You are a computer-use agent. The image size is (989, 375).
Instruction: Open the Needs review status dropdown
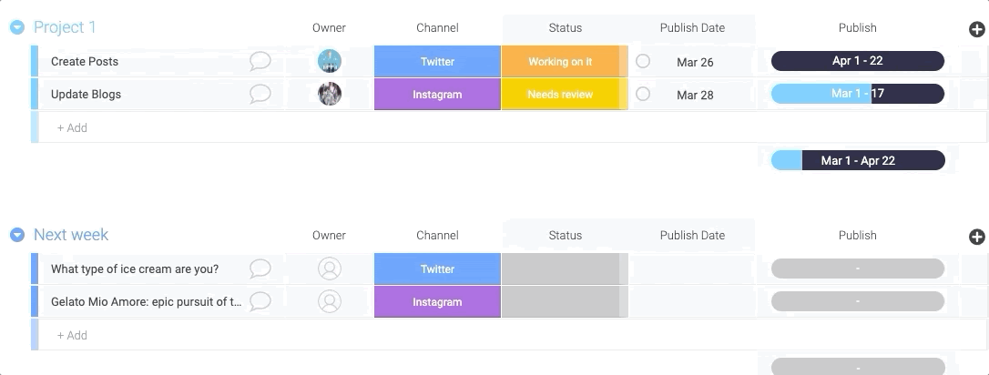coord(560,95)
